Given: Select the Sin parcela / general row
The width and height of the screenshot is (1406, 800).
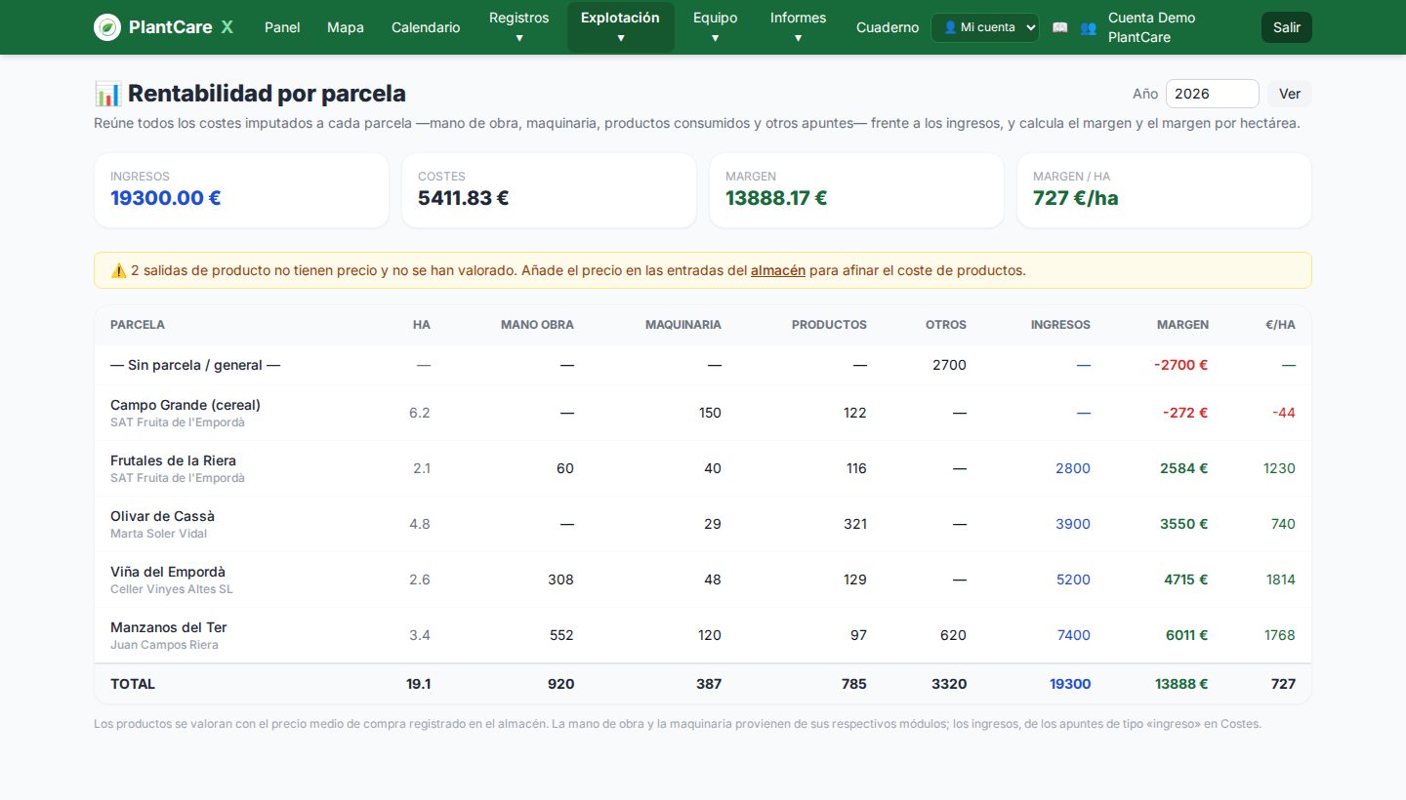Looking at the screenshot, I should (x=703, y=365).
